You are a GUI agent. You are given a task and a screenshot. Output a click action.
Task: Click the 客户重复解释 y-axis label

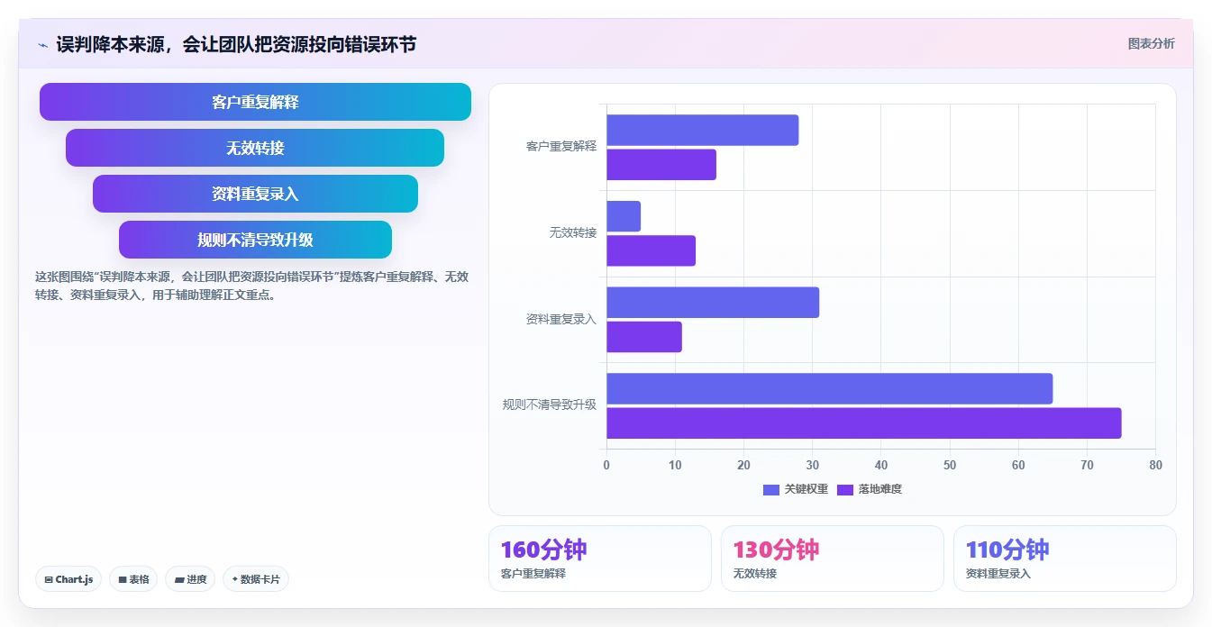click(x=561, y=147)
